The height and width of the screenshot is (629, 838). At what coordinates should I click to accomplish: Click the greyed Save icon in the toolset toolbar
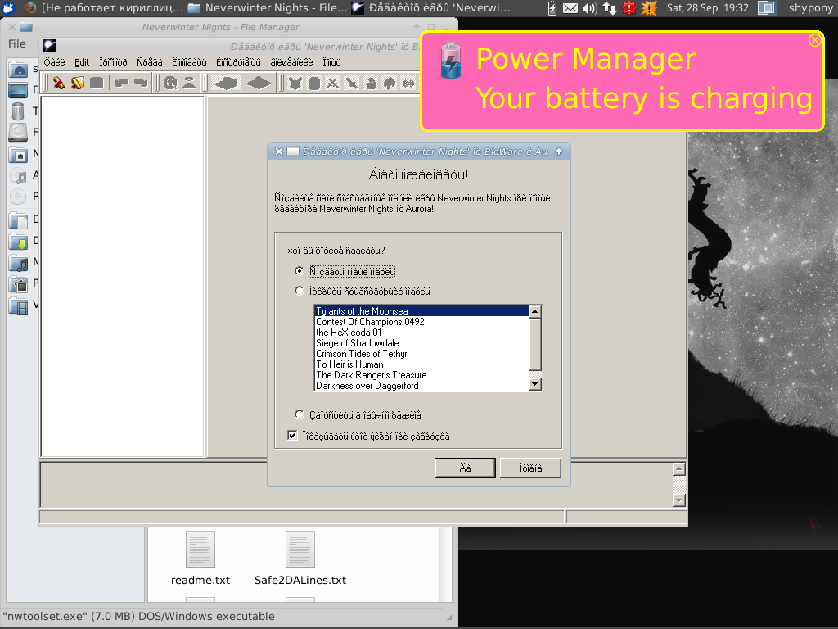point(97,83)
